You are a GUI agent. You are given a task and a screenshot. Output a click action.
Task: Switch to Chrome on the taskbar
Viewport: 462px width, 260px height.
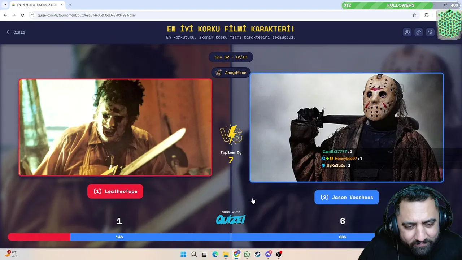click(x=236, y=254)
